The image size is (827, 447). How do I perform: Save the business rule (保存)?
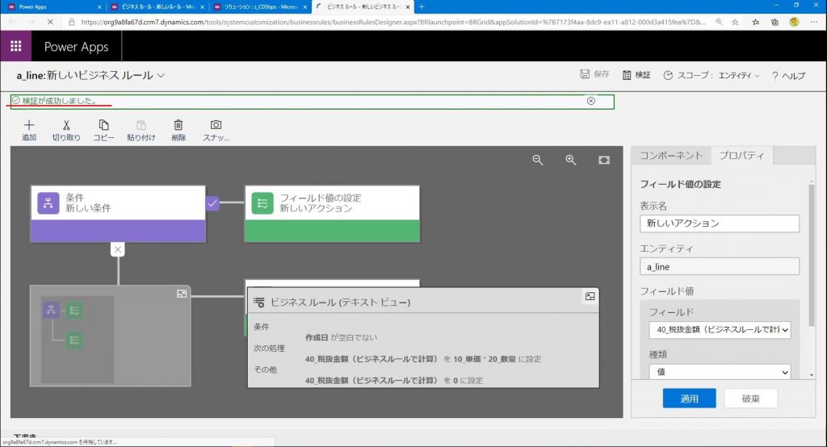click(594, 74)
